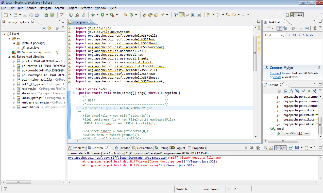The width and height of the screenshot is (323, 193).
Task: Open Debug button dropdown arrow
Action: pyautogui.click(x=97, y=15)
